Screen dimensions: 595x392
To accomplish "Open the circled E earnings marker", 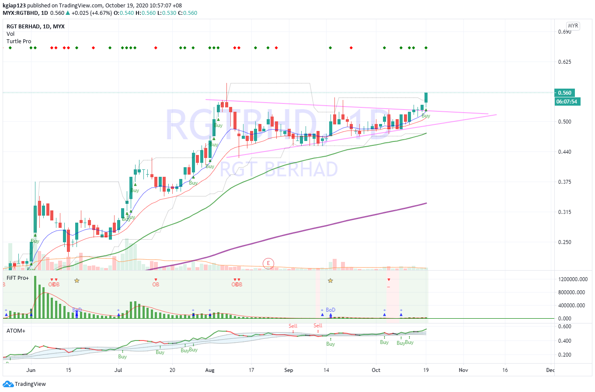I will tap(268, 263).
